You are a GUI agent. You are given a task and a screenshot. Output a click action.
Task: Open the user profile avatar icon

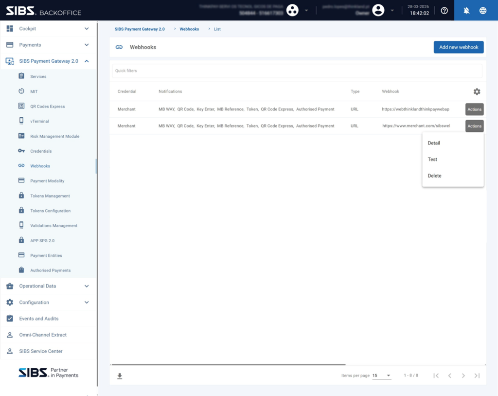click(x=378, y=10)
